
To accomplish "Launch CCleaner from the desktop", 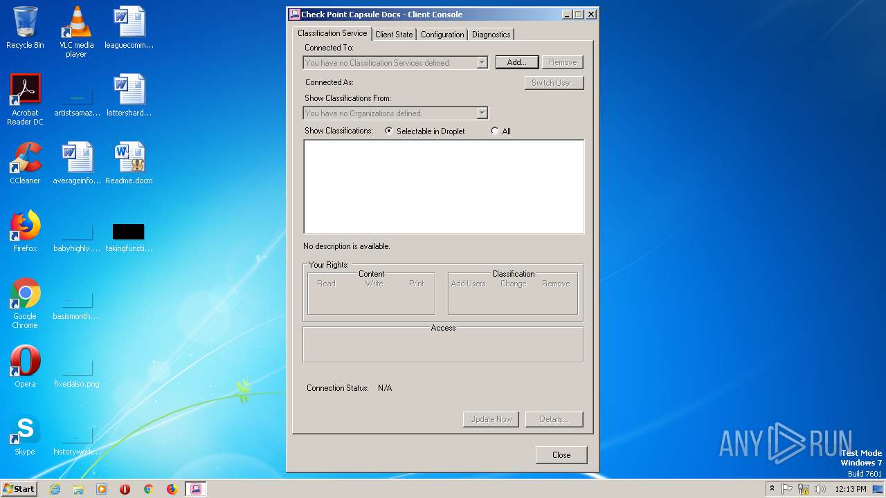I will [25, 163].
